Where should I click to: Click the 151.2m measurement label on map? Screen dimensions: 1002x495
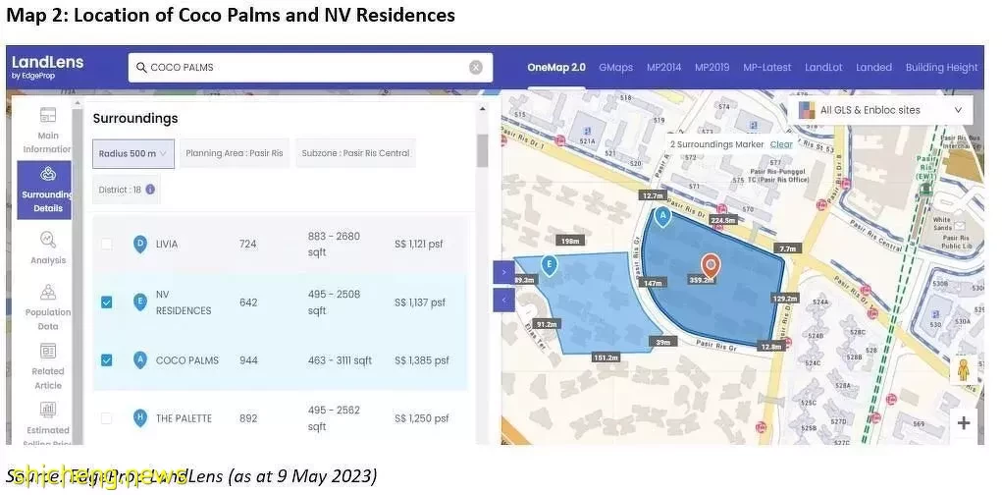pos(606,357)
